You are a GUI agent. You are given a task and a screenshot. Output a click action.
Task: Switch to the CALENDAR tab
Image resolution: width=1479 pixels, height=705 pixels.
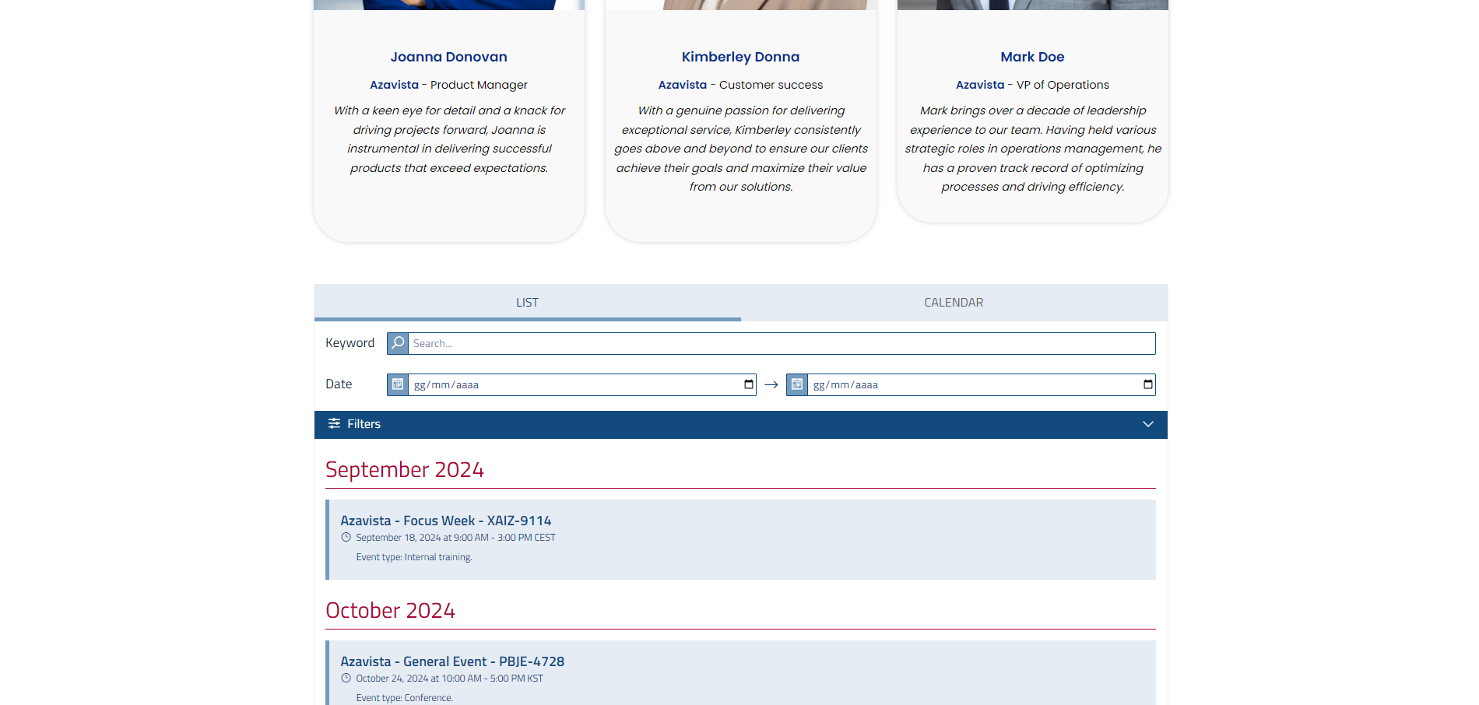coord(954,303)
